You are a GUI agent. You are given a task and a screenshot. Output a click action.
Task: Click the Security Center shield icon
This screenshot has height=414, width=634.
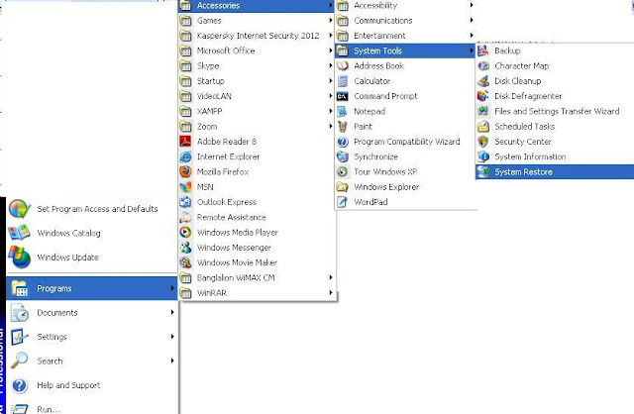[483, 142]
